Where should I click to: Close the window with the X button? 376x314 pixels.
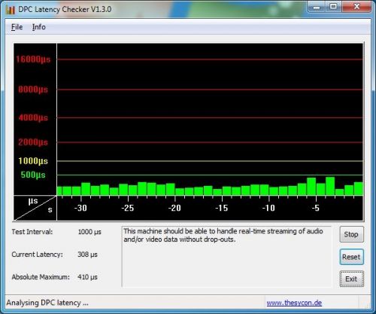tap(356, 7)
